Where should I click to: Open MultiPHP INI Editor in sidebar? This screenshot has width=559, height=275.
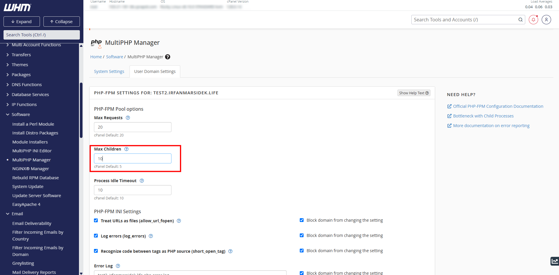pyautogui.click(x=32, y=151)
